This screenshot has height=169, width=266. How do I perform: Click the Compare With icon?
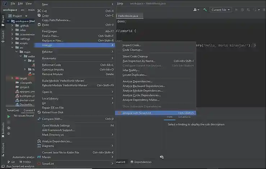[x=39, y=119]
